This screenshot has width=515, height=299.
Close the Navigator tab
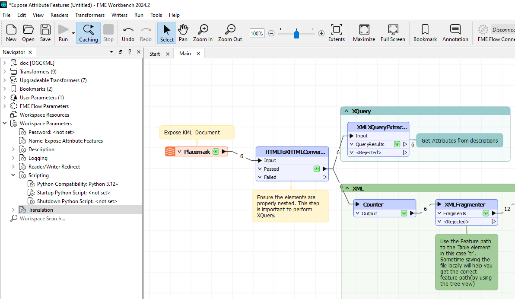30,52
